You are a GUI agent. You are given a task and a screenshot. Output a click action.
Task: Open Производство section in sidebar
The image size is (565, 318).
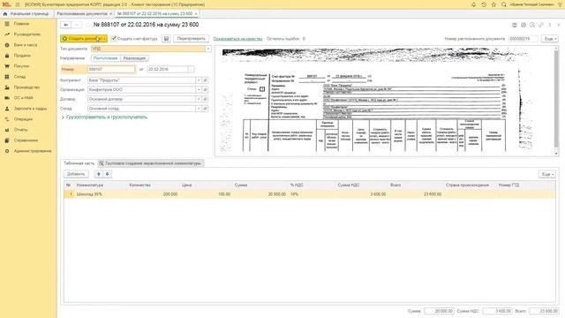point(26,87)
